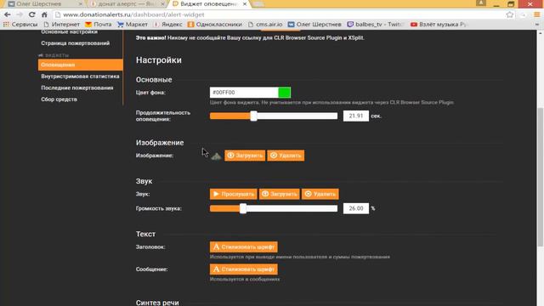Delete the image with Удалить button

(286, 156)
